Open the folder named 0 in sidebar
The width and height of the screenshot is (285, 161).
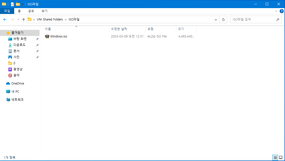click(x=14, y=63)
